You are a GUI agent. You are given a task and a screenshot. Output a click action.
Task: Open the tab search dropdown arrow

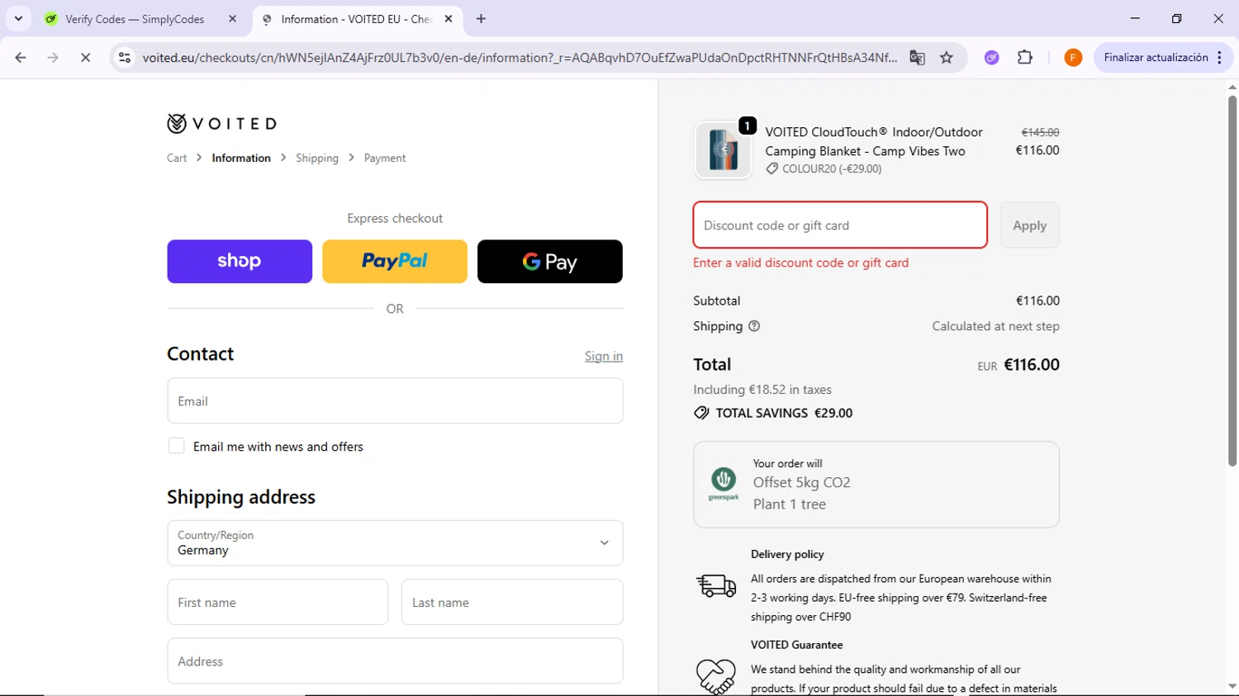pyautogui.click(x=18, y=18)
